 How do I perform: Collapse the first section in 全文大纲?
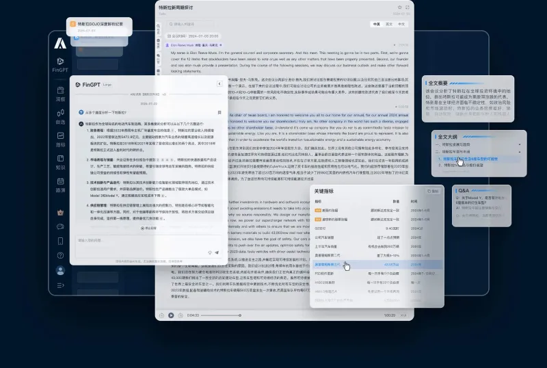(520, 144)
